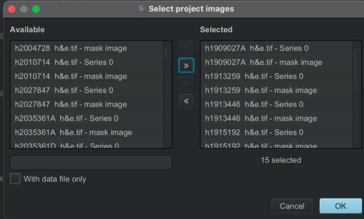Image resolution: width=364 pixels, height=219 pixels.
Task: Select h2027847 h&e.tif mask image entry
Action: pos(87,105)
